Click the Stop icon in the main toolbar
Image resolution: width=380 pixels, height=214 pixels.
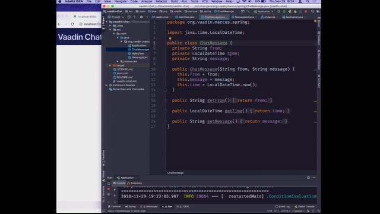coord(306,11)
